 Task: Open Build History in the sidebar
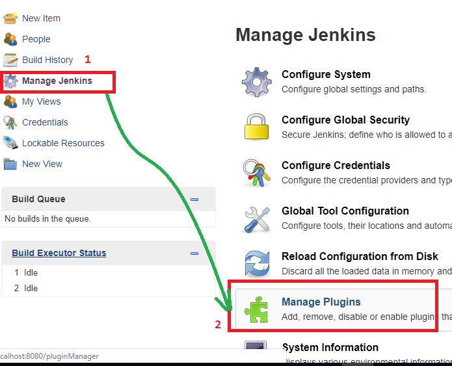tap(47, 60)
